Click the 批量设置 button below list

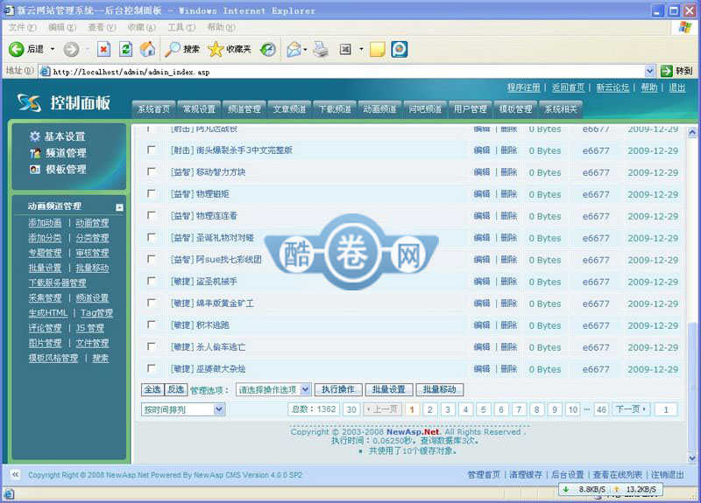pyautogui.click(x=388, y=389)
